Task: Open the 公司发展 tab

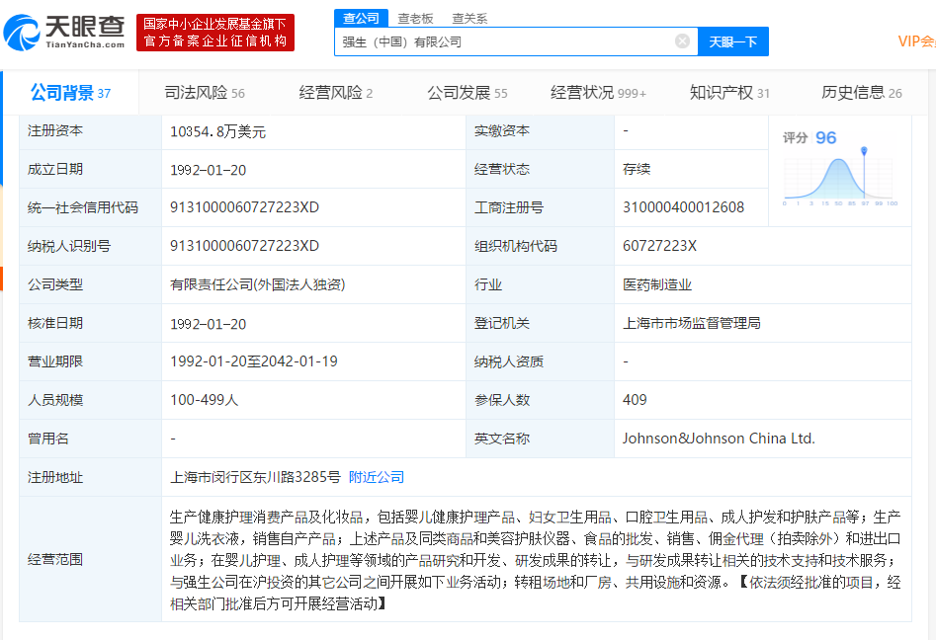Action: click(x=468, y=93)
